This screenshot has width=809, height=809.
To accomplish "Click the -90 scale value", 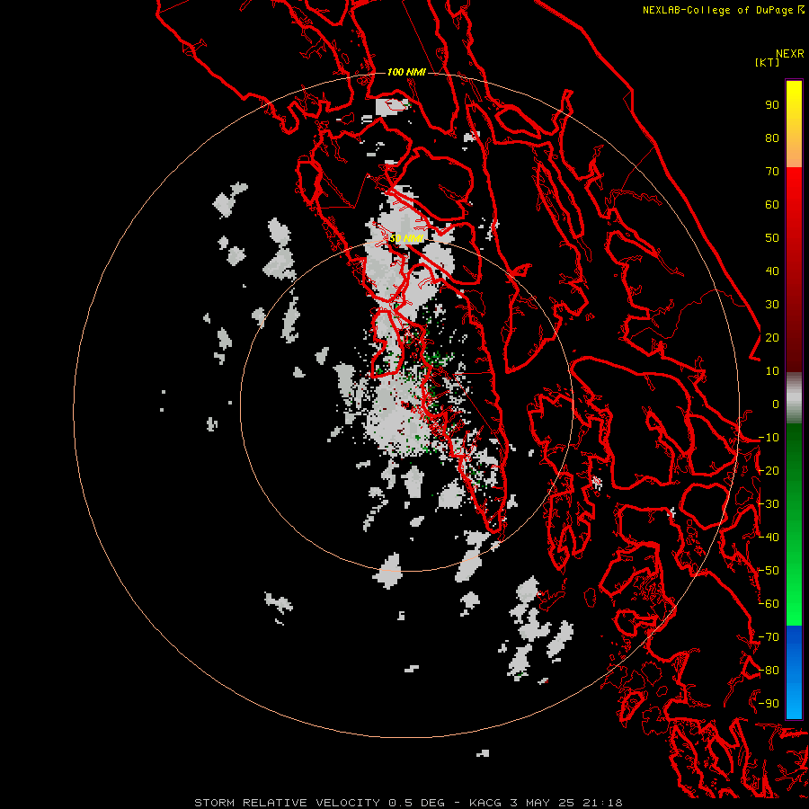I will [x=769, y=704].
